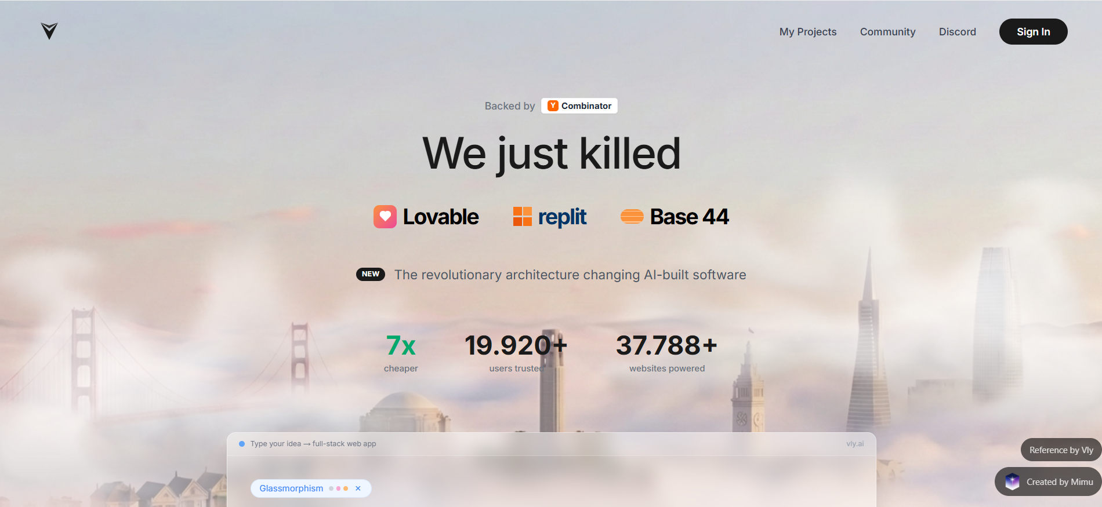The image size is (1102, 507).
Task: Click the green 7x statistic
Action: click(x=401, y=346)
